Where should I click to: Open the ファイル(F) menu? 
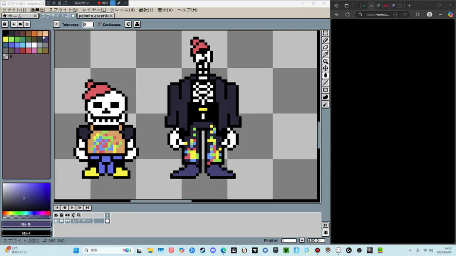[x=14, y=10]
